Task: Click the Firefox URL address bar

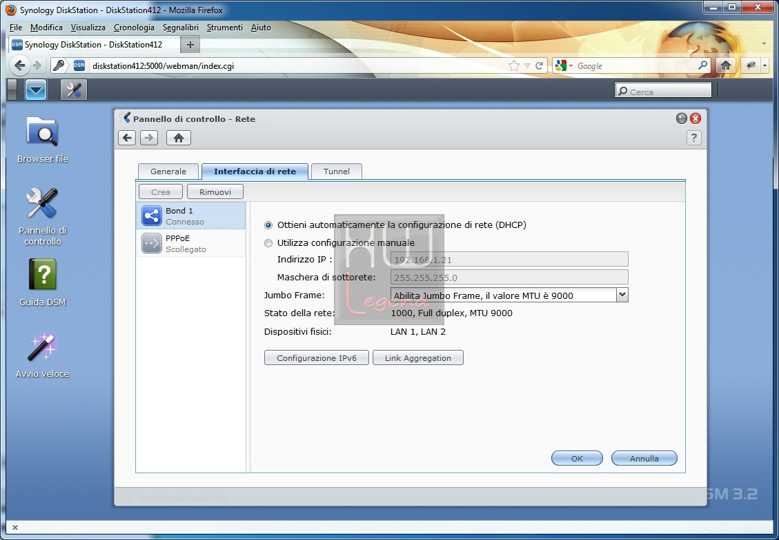Action: 298,65
